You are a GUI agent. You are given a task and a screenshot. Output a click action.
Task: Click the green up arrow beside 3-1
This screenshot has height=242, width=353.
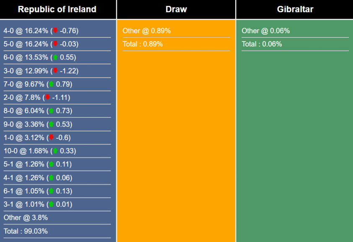click(x=52, y=204)
